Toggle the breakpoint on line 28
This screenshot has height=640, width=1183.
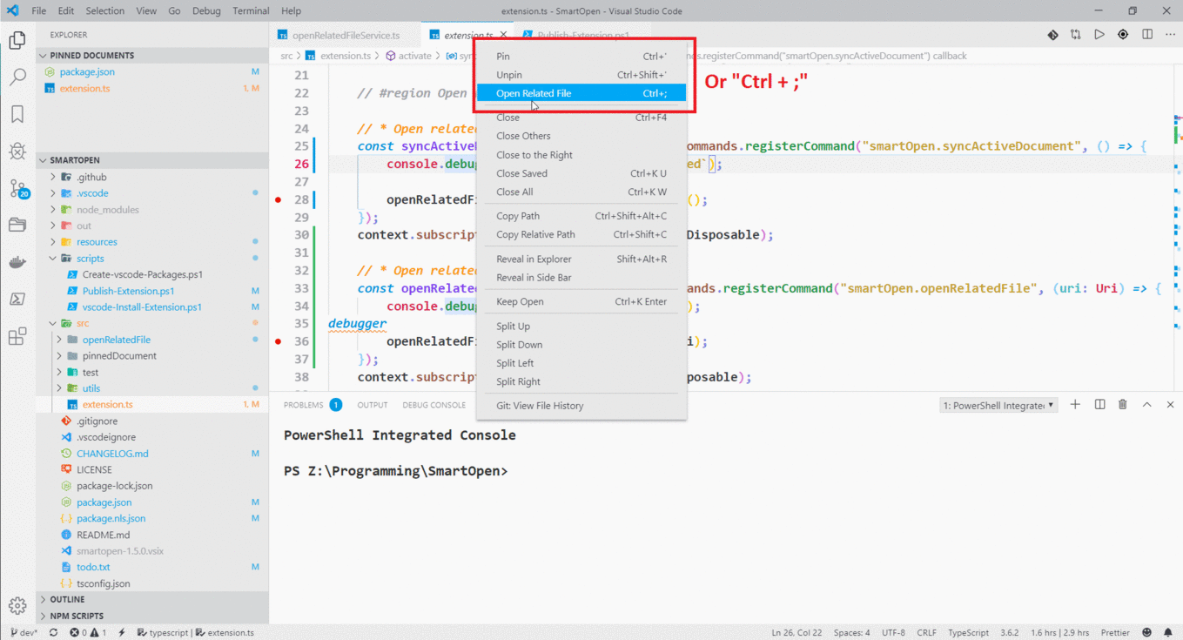coord(279,199)
